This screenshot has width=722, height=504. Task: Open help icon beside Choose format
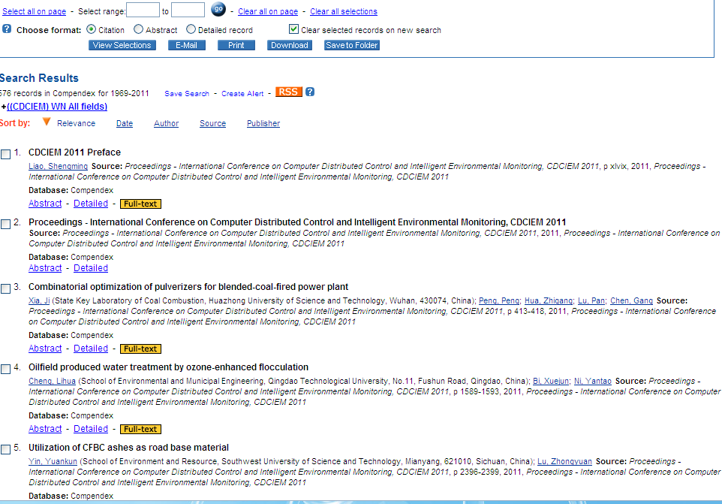[7, 29]
